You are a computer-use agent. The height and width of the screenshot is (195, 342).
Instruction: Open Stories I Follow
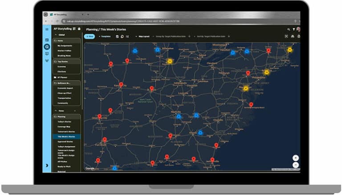[x=64, y=51]
